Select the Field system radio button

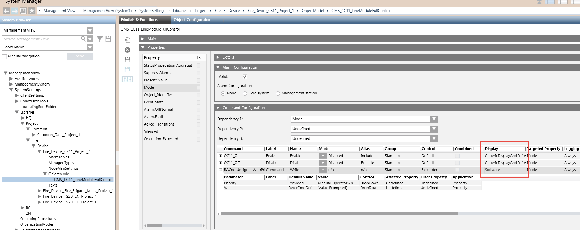click(245, 93)
